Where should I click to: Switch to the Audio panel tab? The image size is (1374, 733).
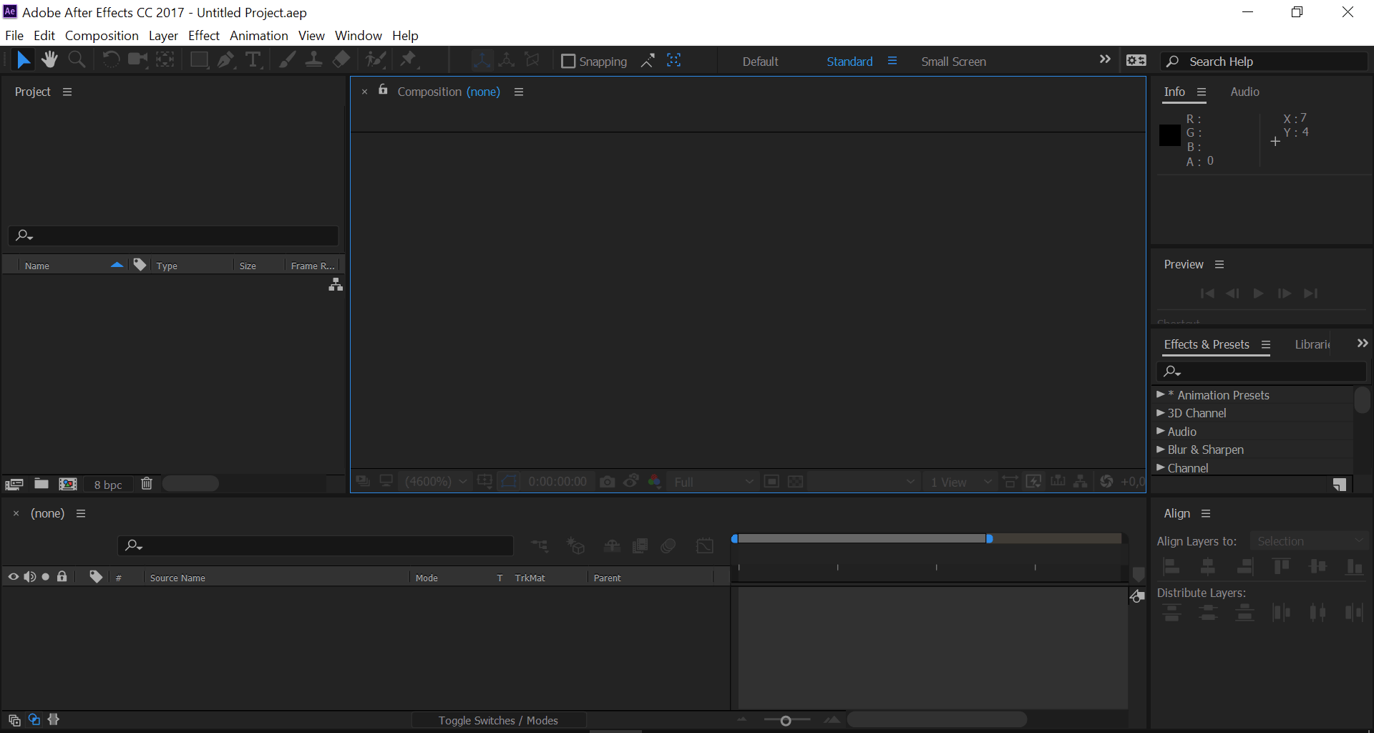click(x=1244, y=92)
